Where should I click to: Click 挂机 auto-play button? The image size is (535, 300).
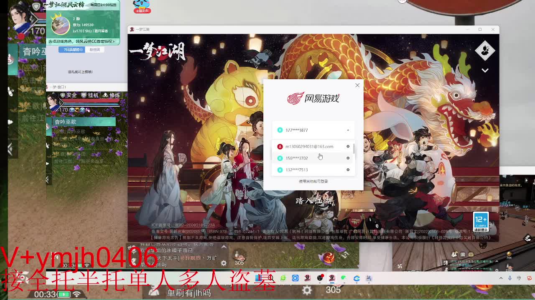coord(89,95)
